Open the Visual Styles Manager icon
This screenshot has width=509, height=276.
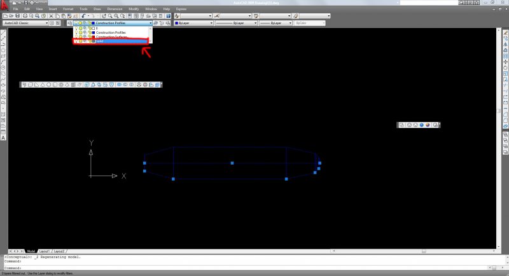tap(435, 125)
